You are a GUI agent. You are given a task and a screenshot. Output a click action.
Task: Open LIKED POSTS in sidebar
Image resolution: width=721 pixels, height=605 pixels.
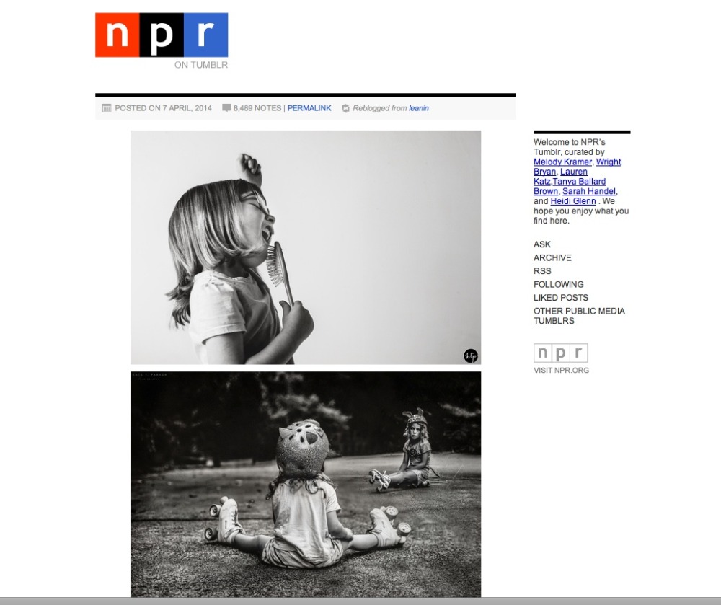(560, 298)
